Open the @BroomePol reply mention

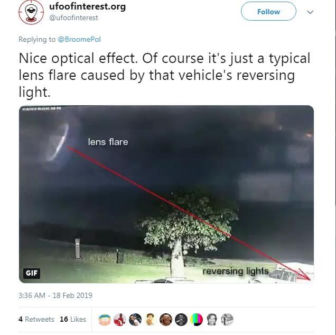[79, 39]
